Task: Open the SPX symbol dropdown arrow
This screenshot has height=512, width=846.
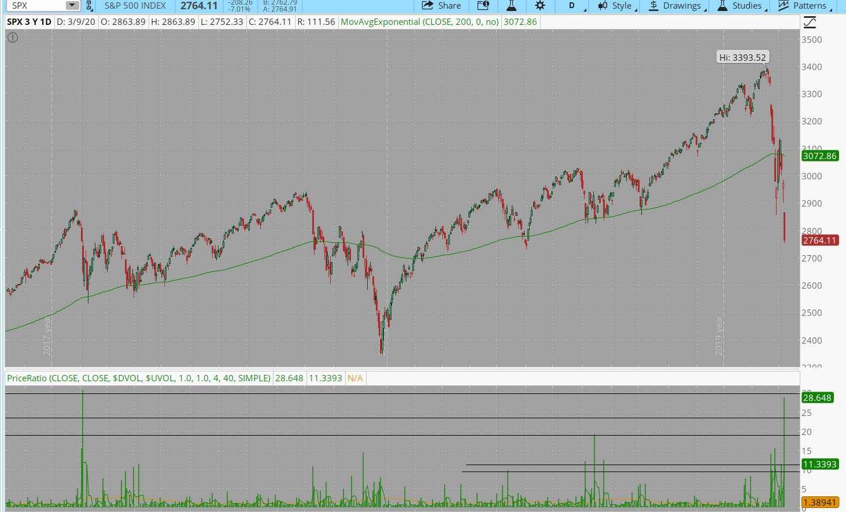Action: 72,6
